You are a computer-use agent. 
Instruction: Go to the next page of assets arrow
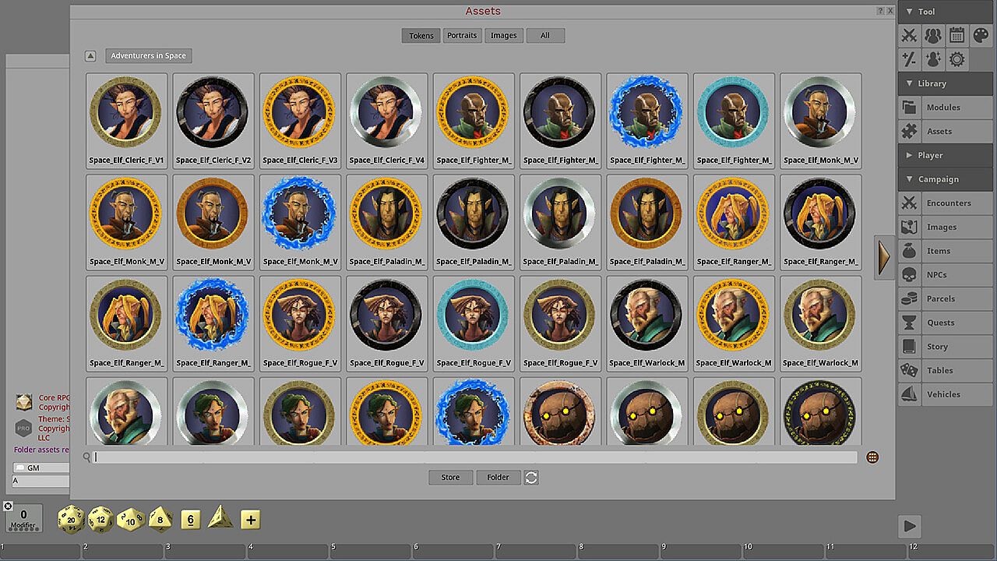point(884,257)
